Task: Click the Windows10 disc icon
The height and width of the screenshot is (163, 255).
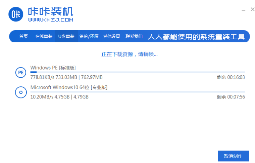Action: coord(20,92)
